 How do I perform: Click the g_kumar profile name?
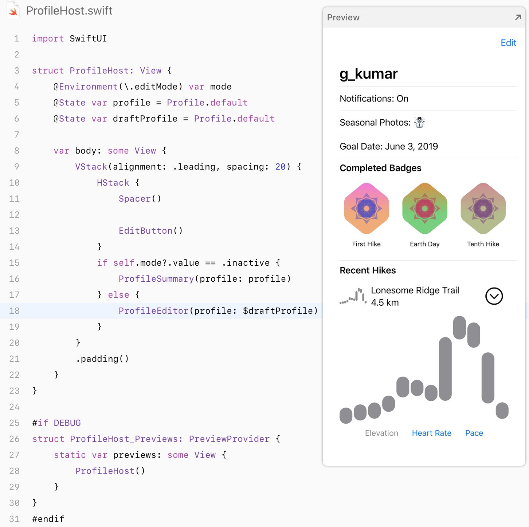[x=368, y=74]
